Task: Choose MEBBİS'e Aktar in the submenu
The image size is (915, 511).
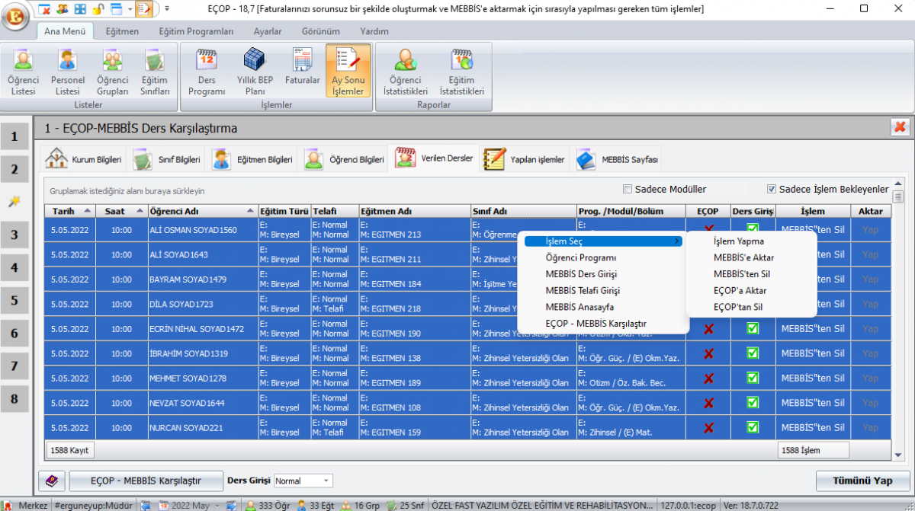Action: point(743,257)
